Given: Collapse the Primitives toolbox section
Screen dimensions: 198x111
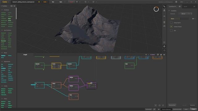Looking at the screenshot, I should 2,10.
